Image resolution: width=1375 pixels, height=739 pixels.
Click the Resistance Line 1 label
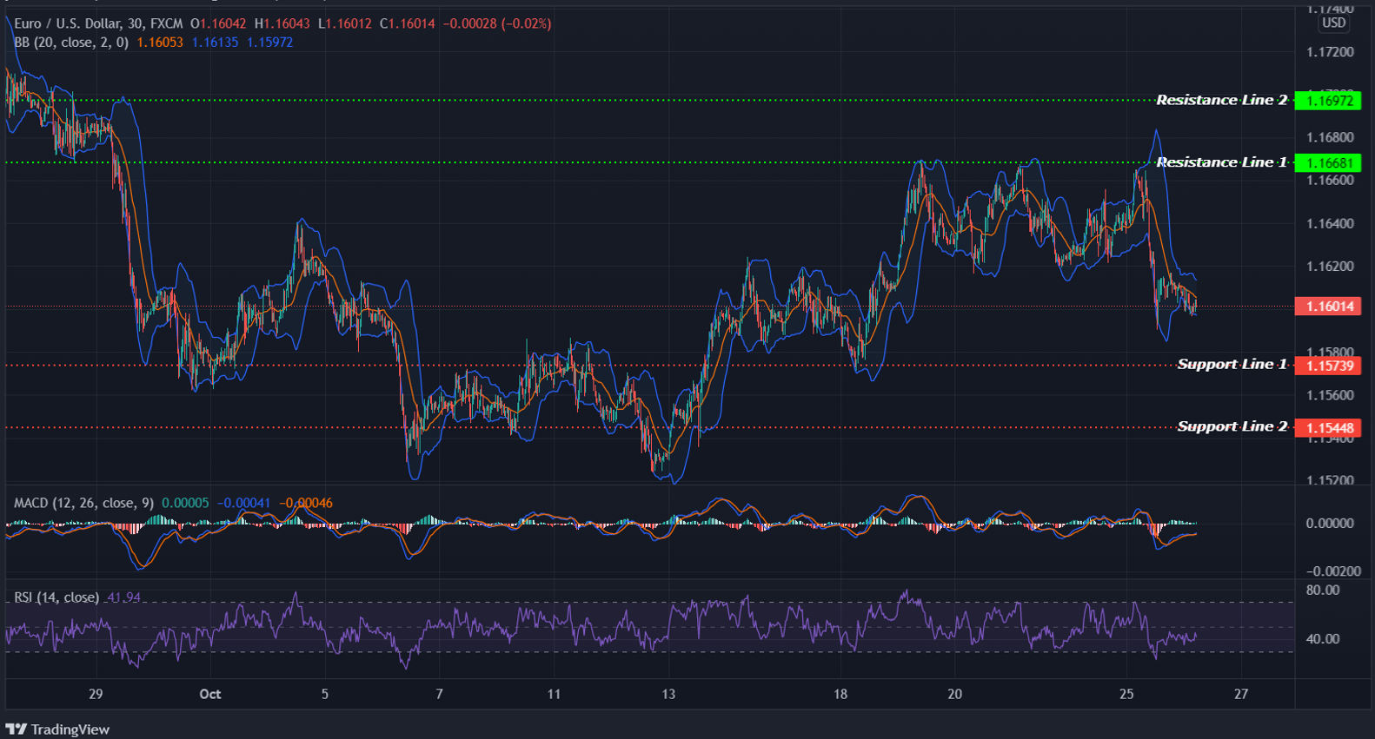tap(1221, 162)
